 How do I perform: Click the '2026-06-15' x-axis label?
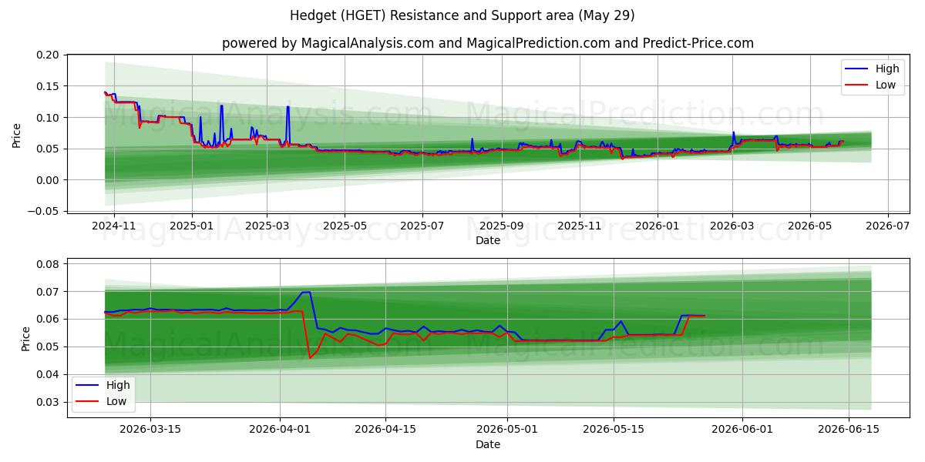[849, 430]
